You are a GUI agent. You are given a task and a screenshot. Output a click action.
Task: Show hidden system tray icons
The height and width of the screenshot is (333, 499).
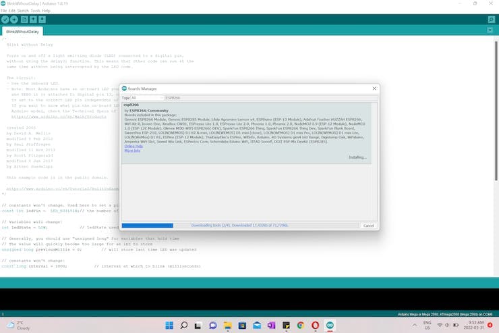point(415,326)
